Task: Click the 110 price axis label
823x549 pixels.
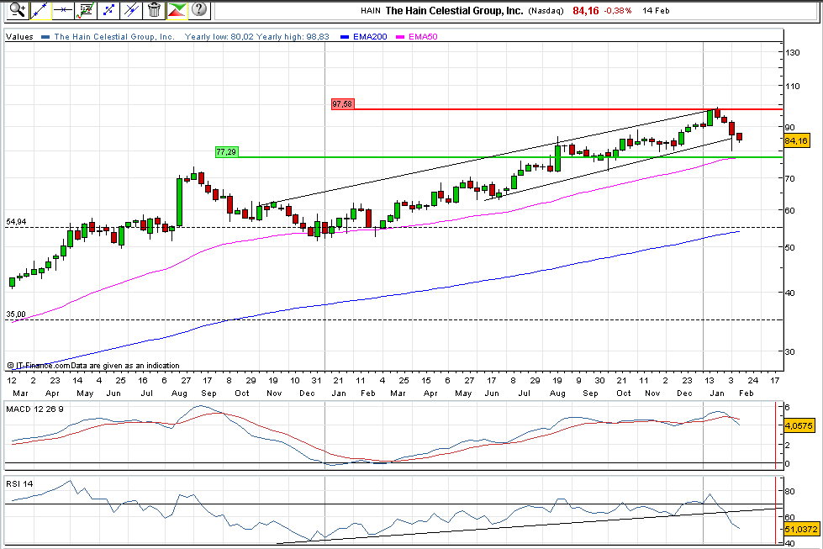Action: click(x=793, y=86)
